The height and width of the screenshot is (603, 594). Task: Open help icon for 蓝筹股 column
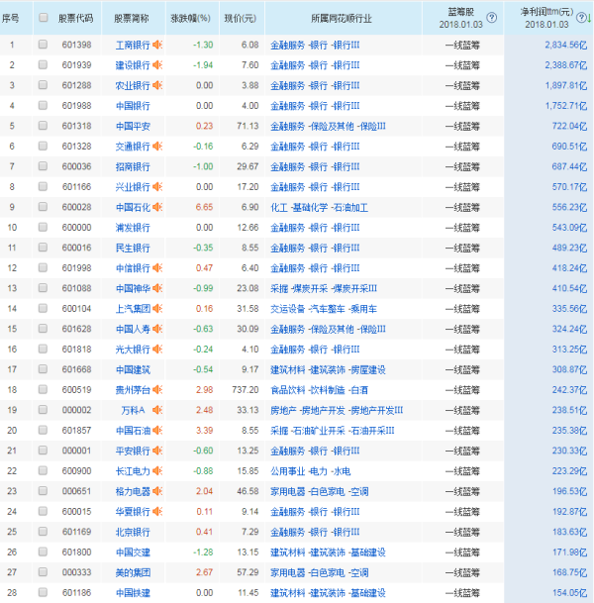[491, 18]
